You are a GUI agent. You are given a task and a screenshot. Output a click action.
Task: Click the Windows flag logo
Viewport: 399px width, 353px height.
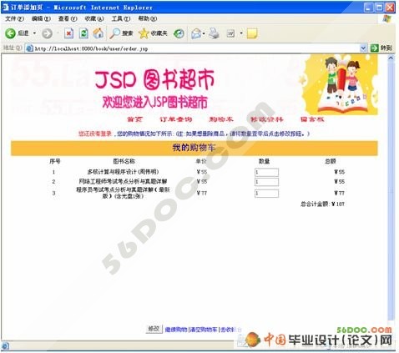(x=386, y=19)
